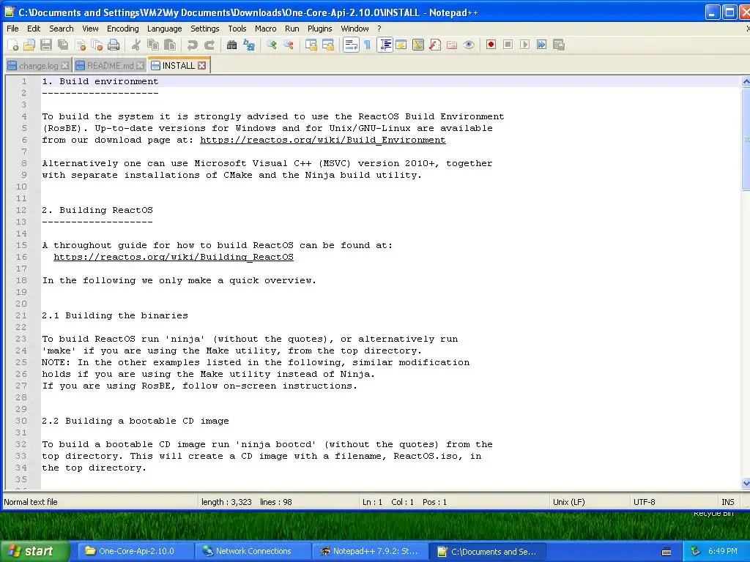Screen dimensions: 750x562
Task: Click the Save All toolbar icon
Action: (x=63, y=45)
